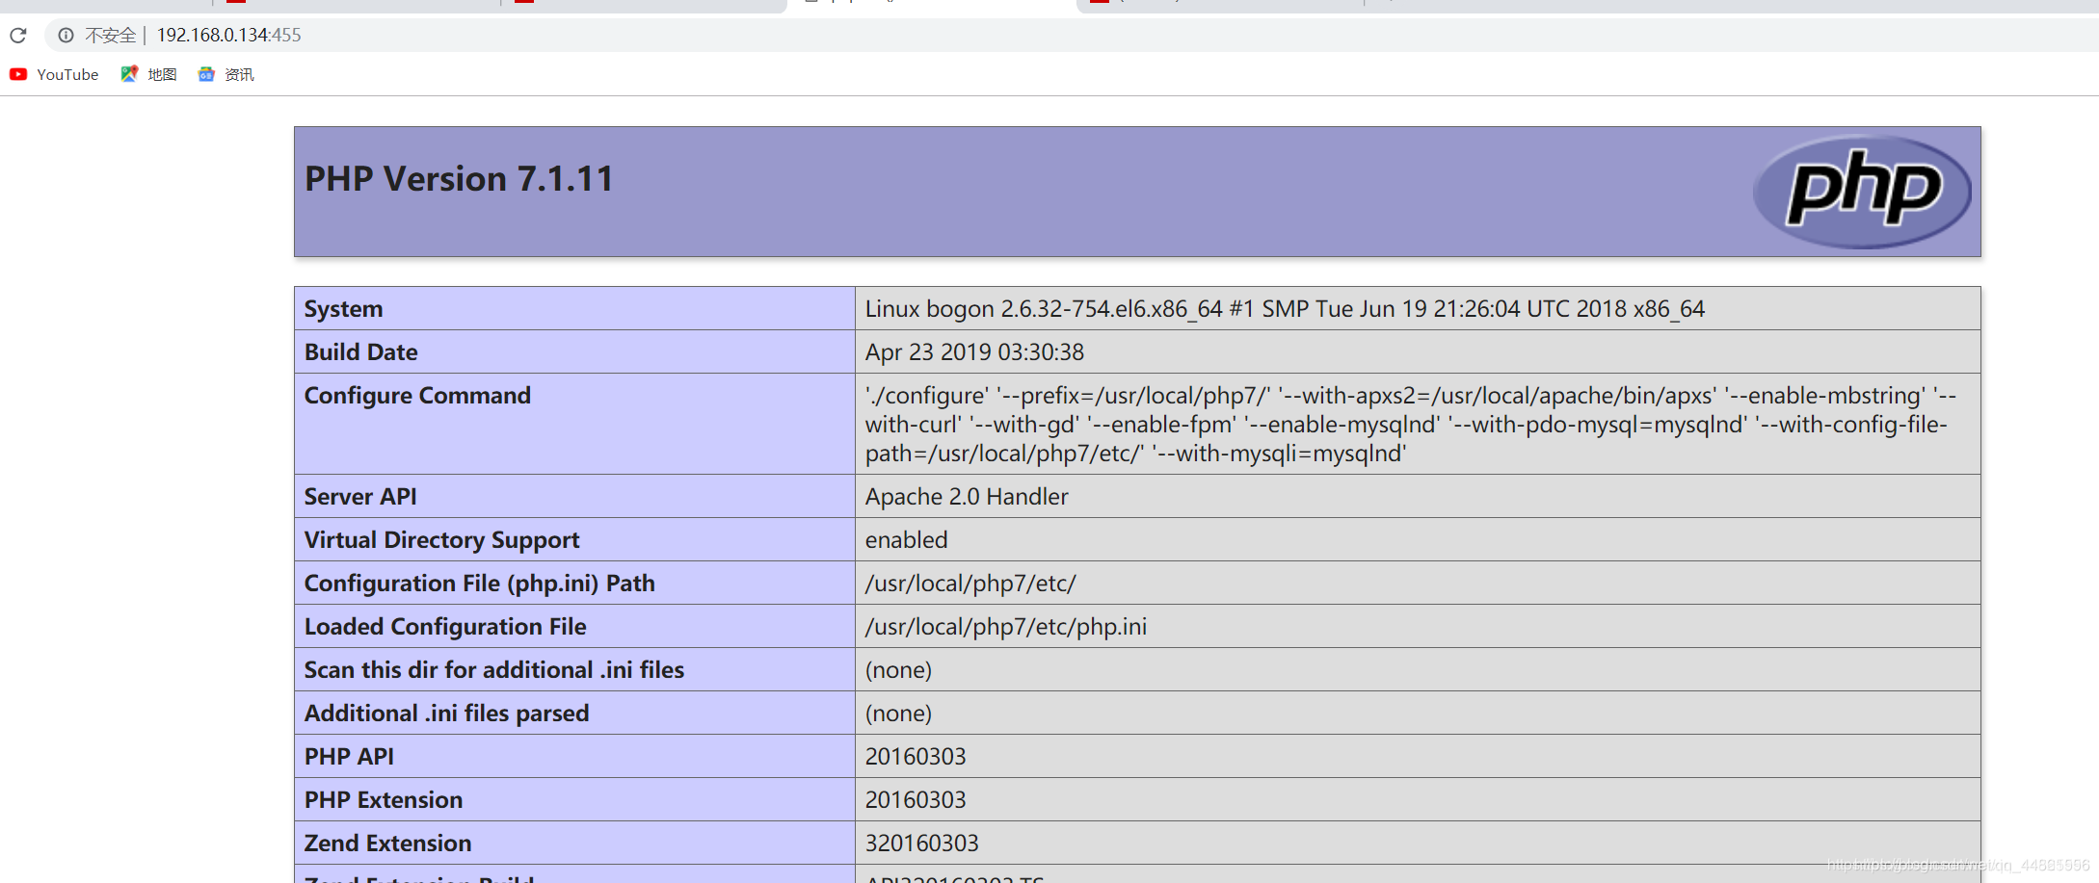2099x883 pixels.
Task: Select the Zend Extension label
Action: click(388, 844)
